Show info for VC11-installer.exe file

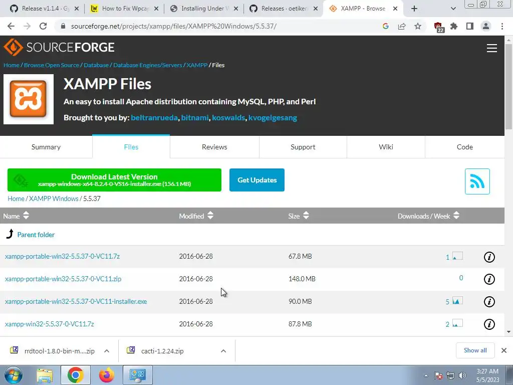tap(489, 301)
